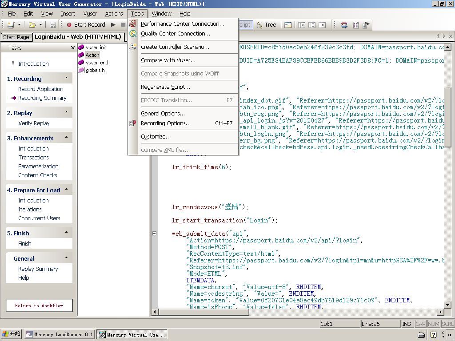Open the dropdown arrow beside the Open folder icon
This screenshot has width=455, height=341.
point(40,25)
